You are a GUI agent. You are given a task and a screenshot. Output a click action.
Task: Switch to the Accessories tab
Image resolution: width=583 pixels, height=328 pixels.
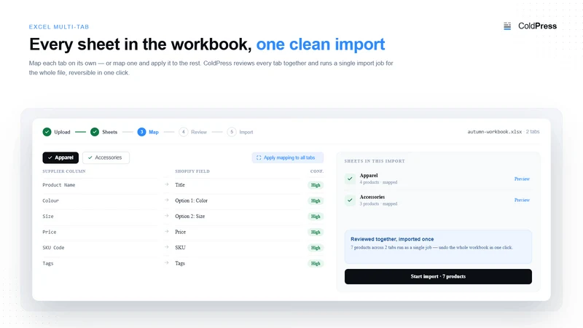pyautogui.click(x=106, y=157)
